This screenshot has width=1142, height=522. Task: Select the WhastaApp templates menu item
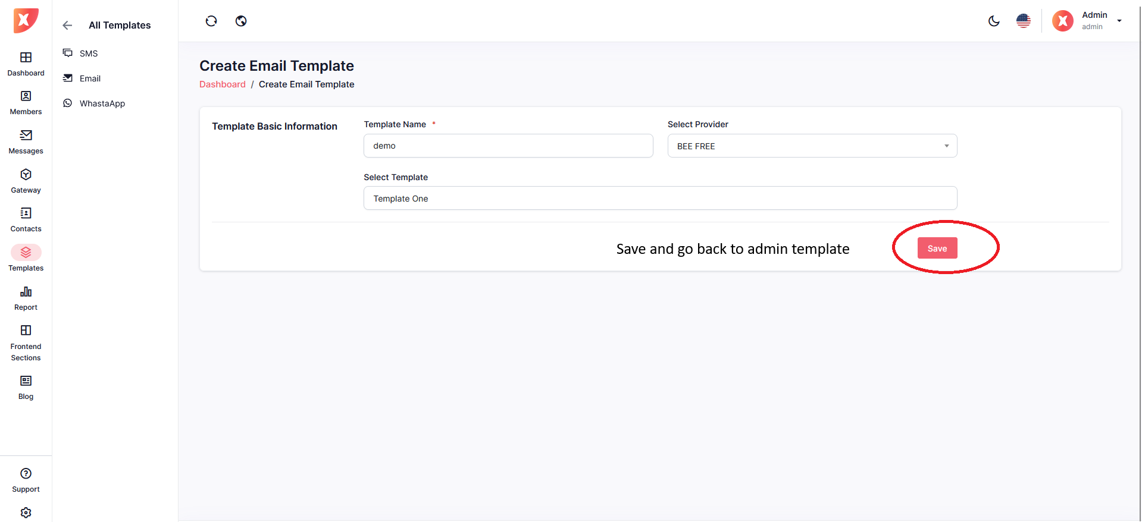click(x=102, y=103)
